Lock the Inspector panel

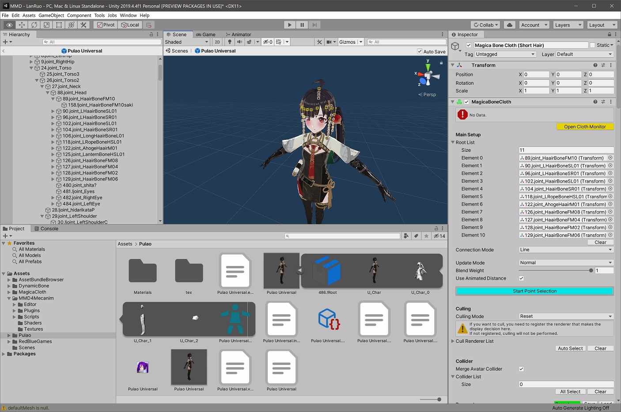[610, 34]
